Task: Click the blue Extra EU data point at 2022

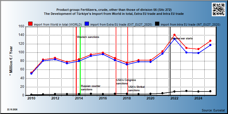Action: point(174,39)
